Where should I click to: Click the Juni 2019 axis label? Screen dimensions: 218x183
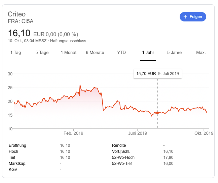[x=138, y=133]
